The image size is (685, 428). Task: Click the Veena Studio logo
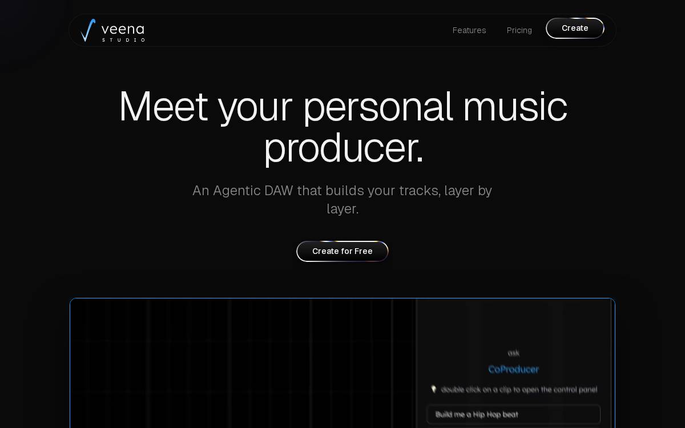pyautogui.click(x=112, y=30)
